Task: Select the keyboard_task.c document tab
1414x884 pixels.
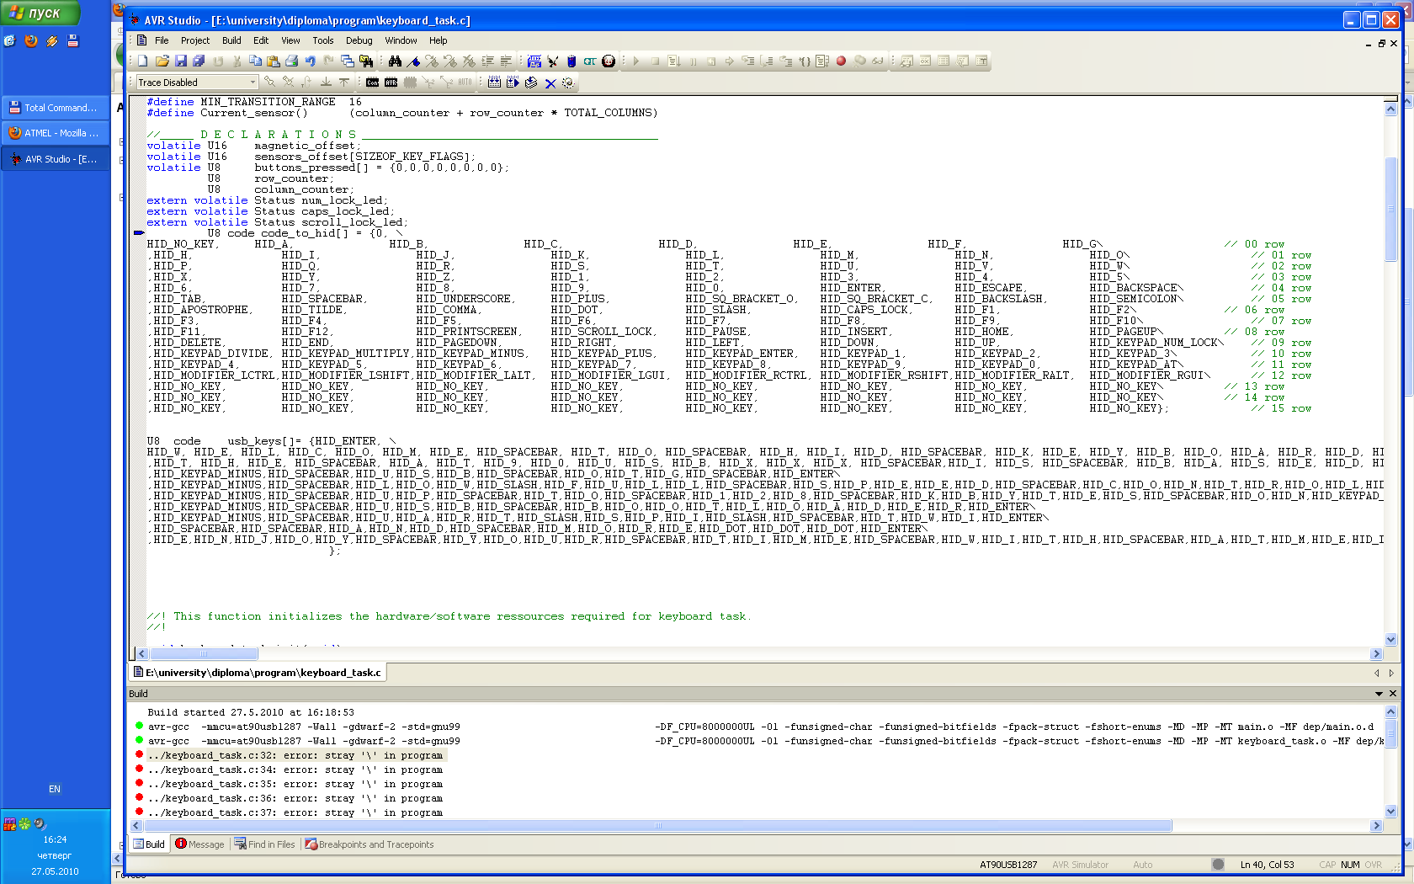Action: [x=258, y=672]
